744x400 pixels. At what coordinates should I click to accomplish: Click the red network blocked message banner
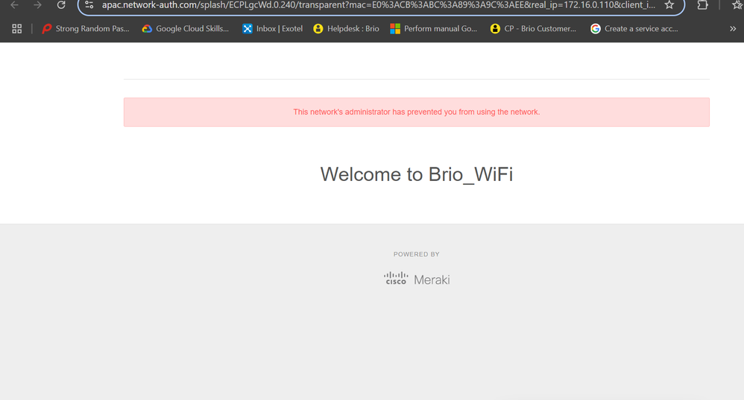(416, 112)
